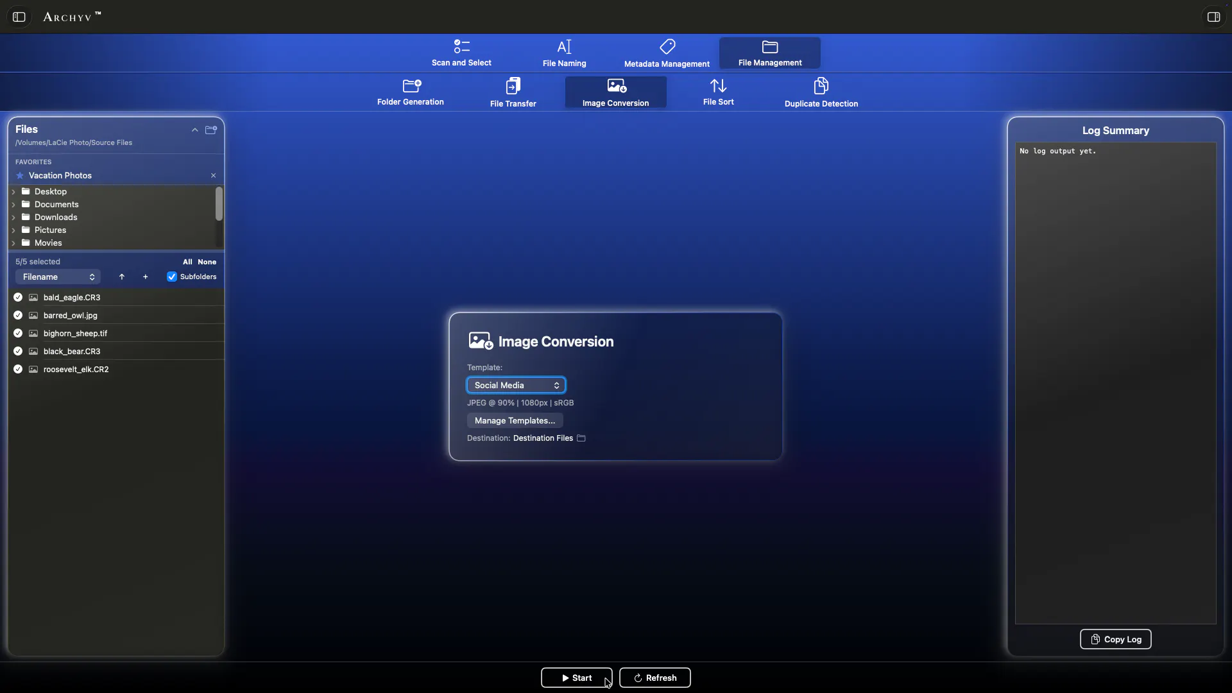
Task: Remove Vacation Photos from favorites
Action: pyautogui.click(x=214, y=176)
